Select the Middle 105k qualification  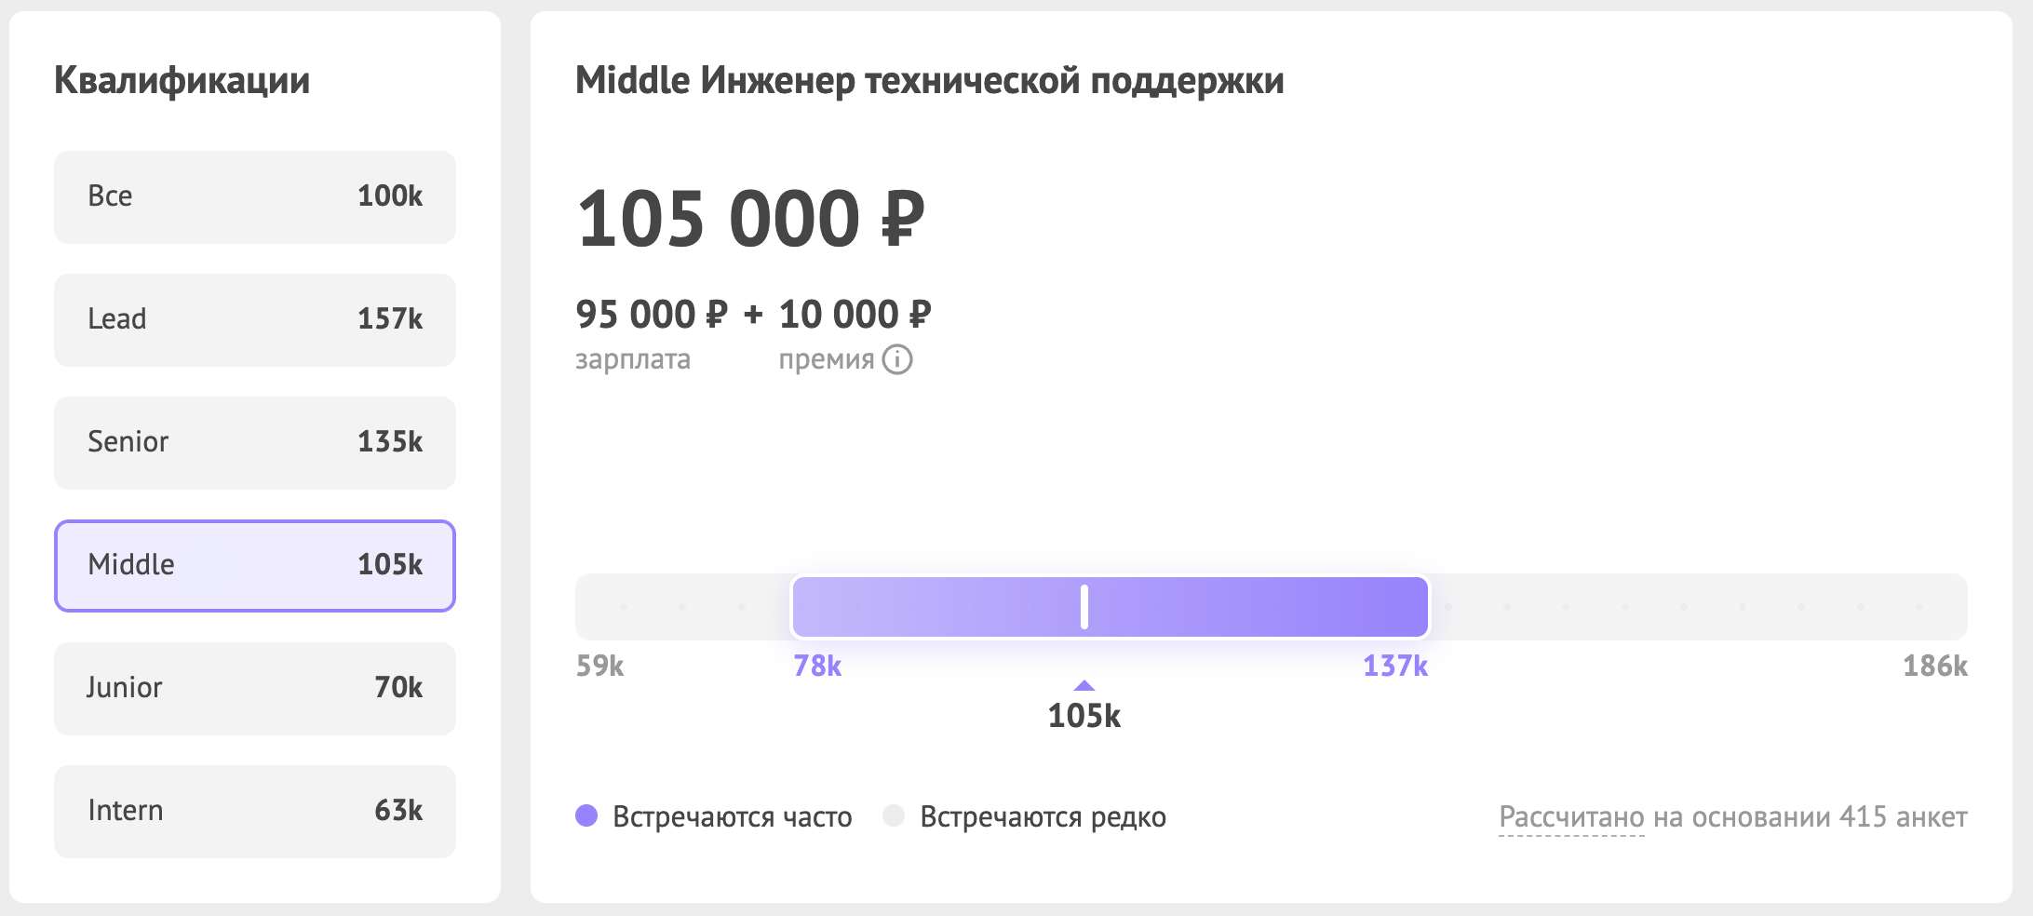(254, 565)
